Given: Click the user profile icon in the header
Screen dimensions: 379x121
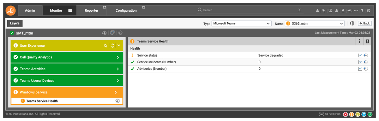Looking at the screenshot, I should coord(317,10).
